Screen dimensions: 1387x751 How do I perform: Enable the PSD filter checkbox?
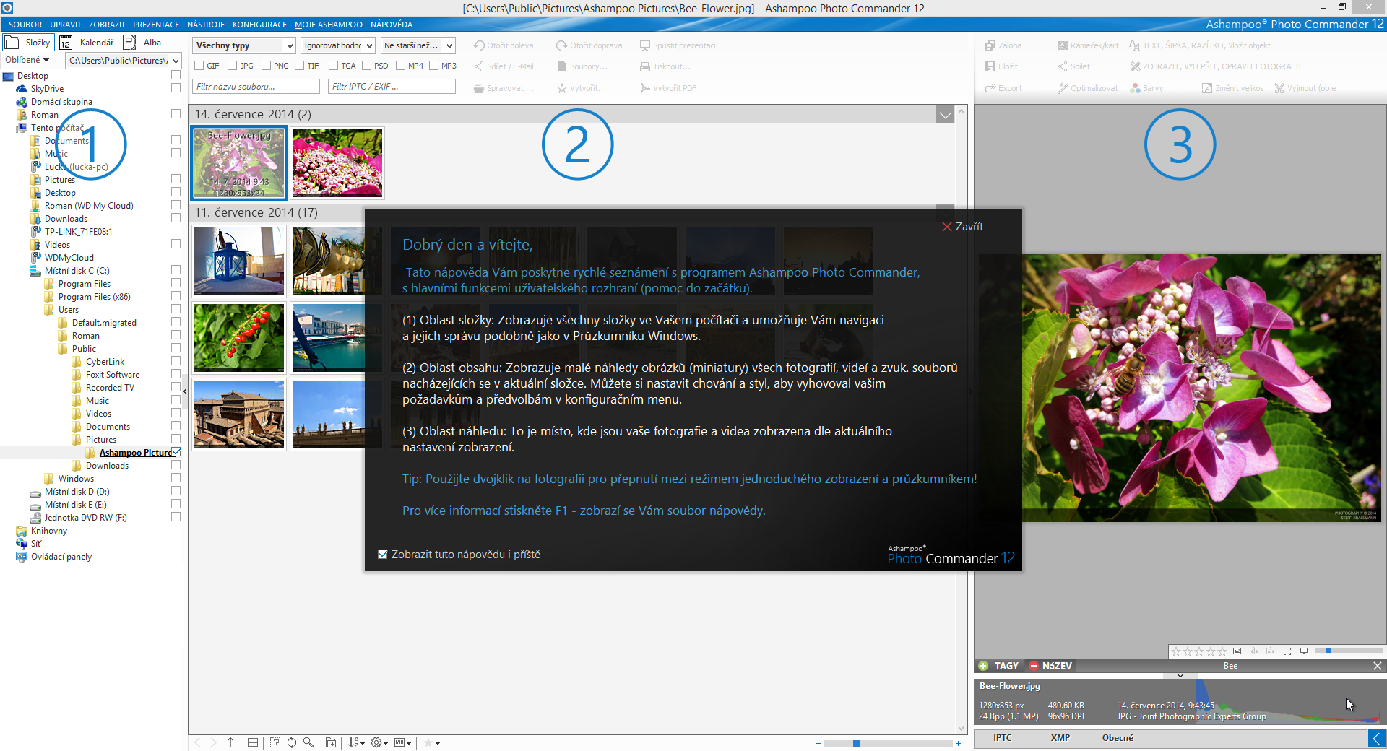[366, 66]
